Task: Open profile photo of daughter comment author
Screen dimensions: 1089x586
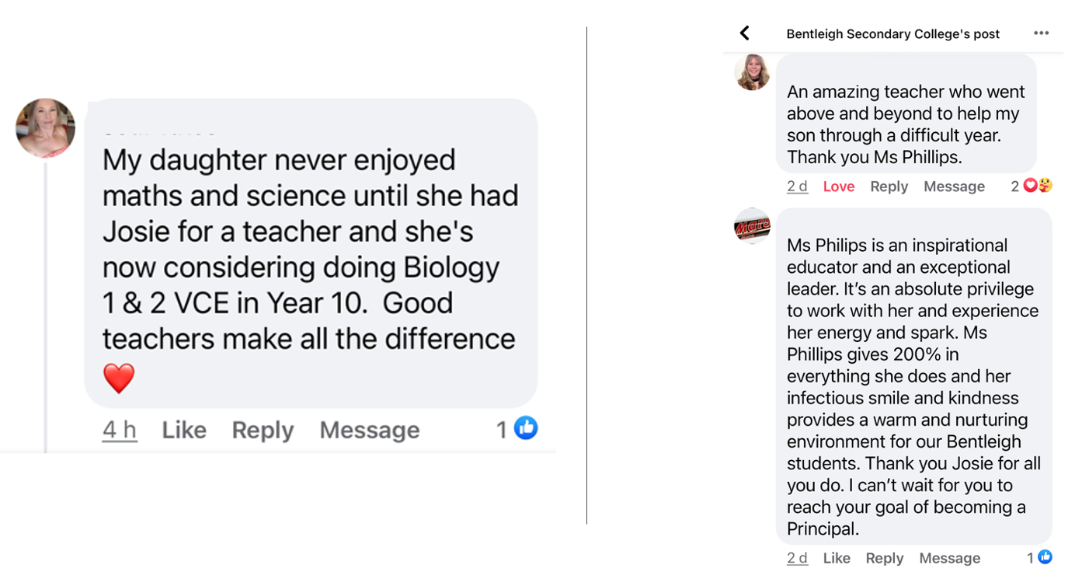Action: (x=45, y=127)
